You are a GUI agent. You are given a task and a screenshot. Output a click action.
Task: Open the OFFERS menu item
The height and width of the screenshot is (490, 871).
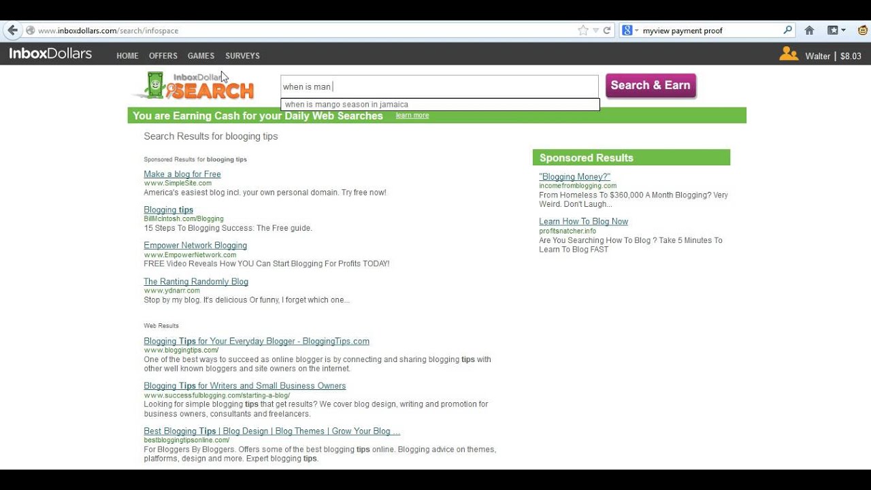pyautogui.click(x=163, y=56)
